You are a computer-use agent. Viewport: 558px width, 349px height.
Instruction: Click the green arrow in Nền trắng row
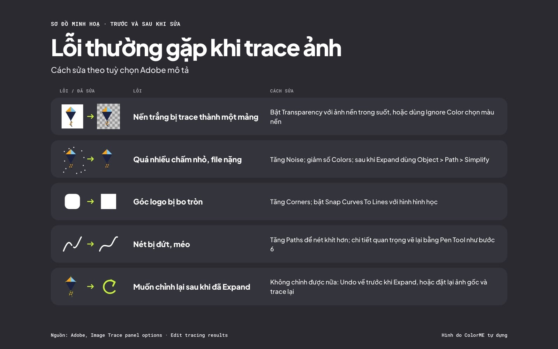(90, 116)
